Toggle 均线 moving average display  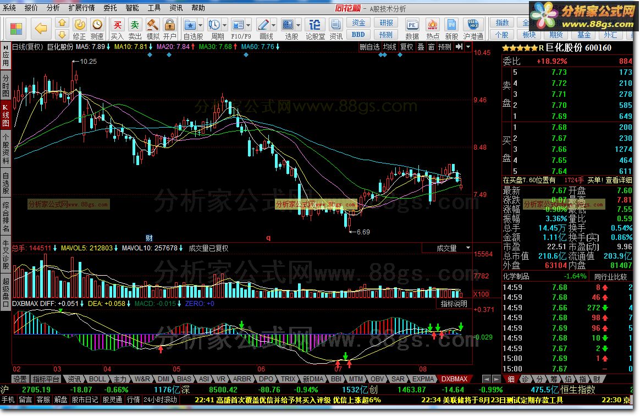click(389, 47)
